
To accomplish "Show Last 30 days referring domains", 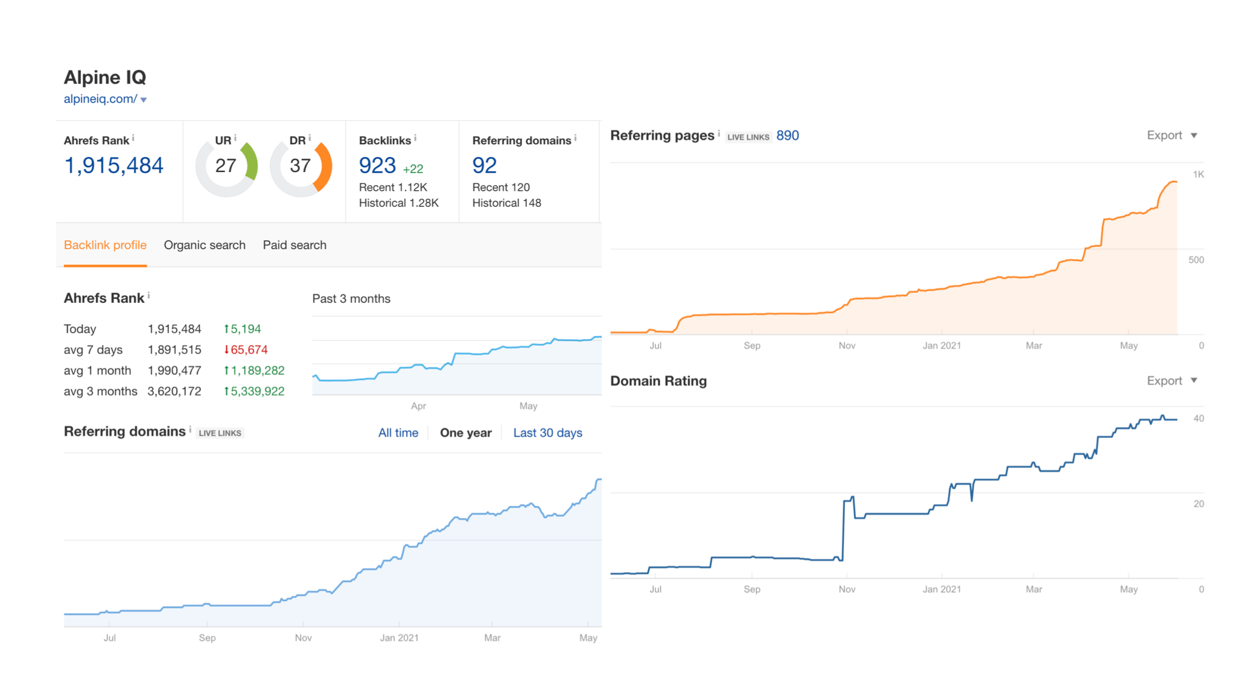I will 547,433.
